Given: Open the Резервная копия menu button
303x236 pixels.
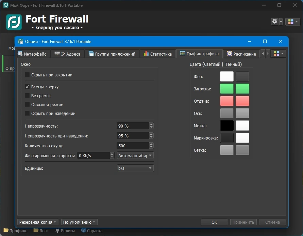Looking at the screenshot, I should [38, 222].
